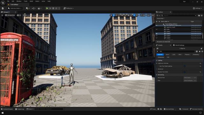Open the quick add content dropdown

pyautogui.click(x=28, y=8)
